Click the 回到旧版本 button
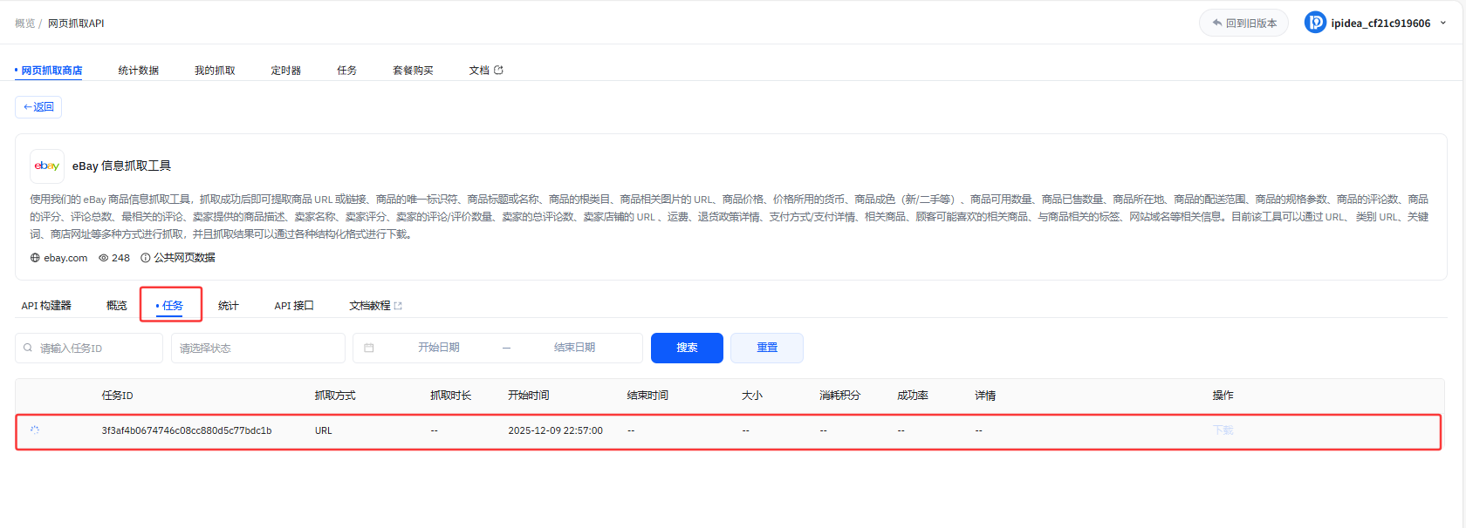 coord(1243,23)
